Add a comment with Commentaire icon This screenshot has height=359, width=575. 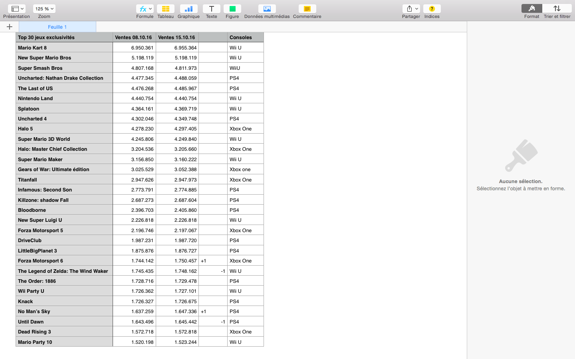tap(307, 9)
